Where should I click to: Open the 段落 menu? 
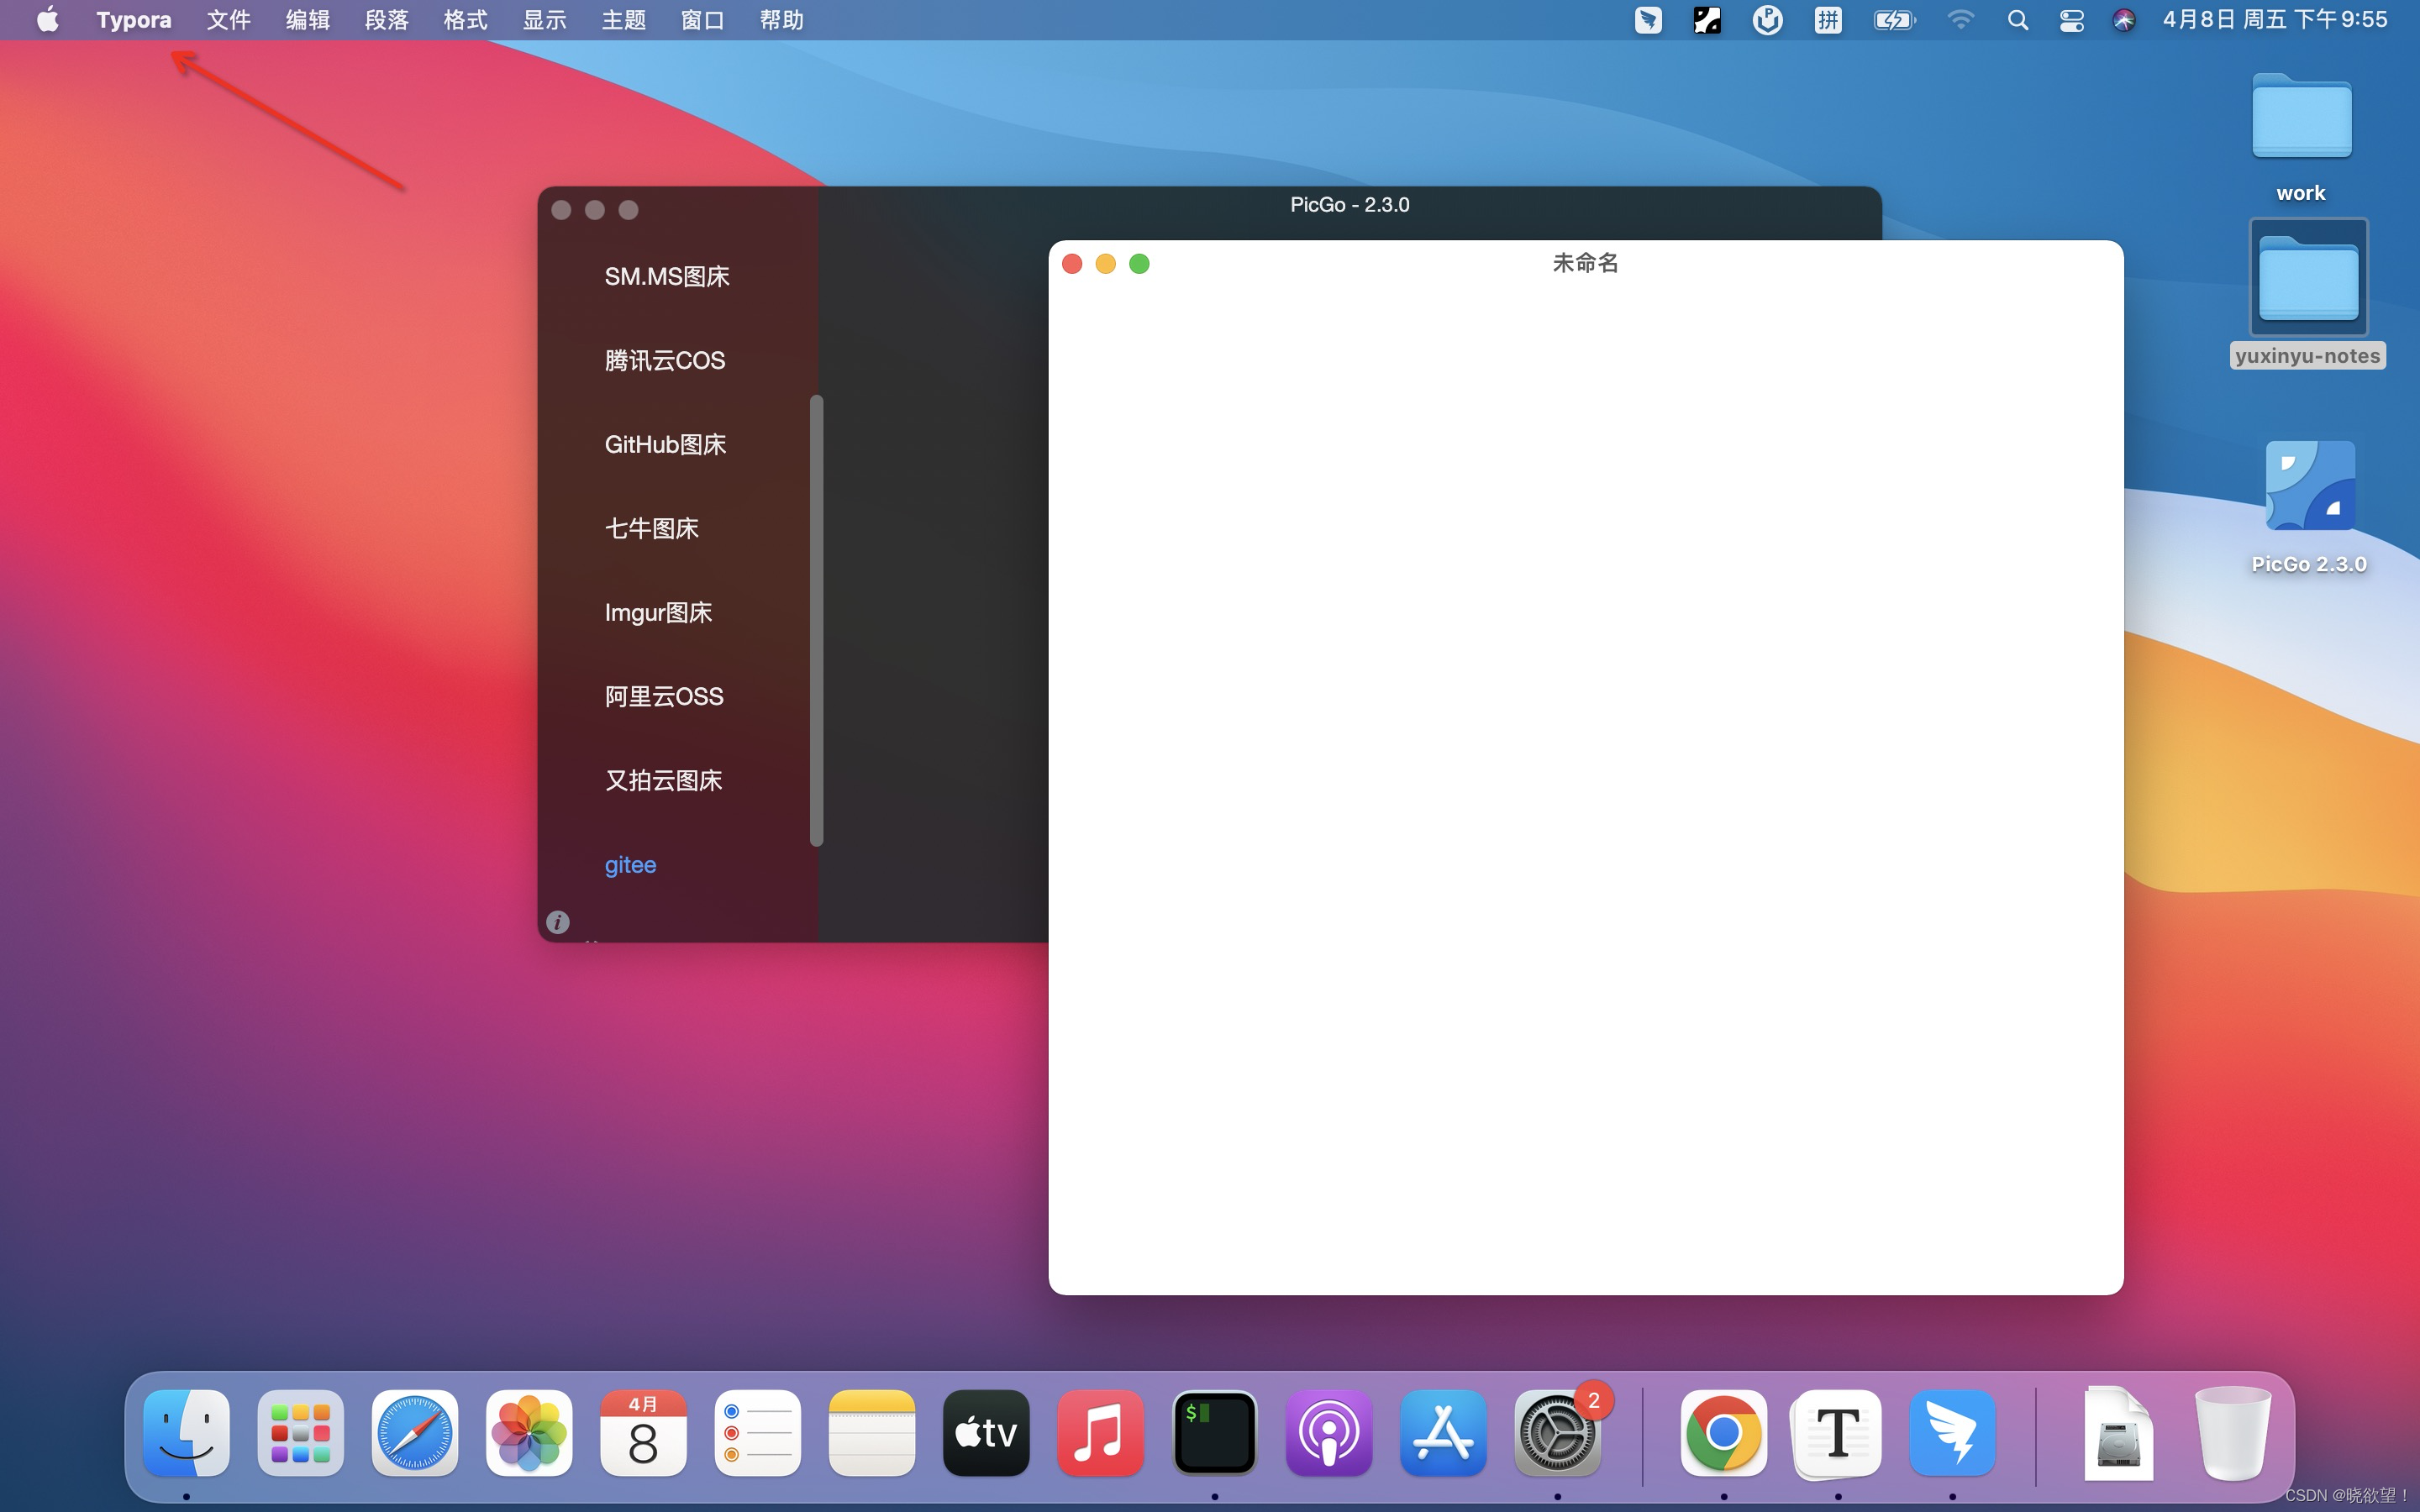pos(386,20)
